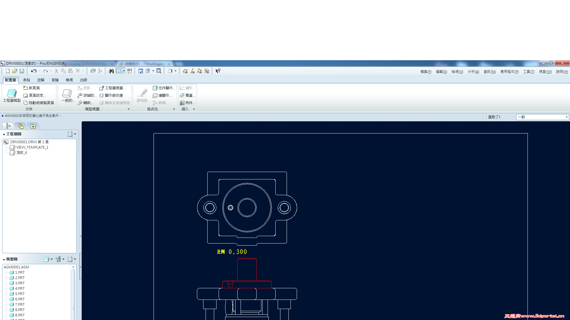This screenshot has height=320, width=570.
Task: Open 頁面設定 sheet setup
Action: tap(34, 95)
